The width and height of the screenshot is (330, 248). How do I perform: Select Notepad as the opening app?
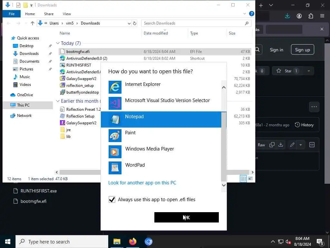pos(161,119)
